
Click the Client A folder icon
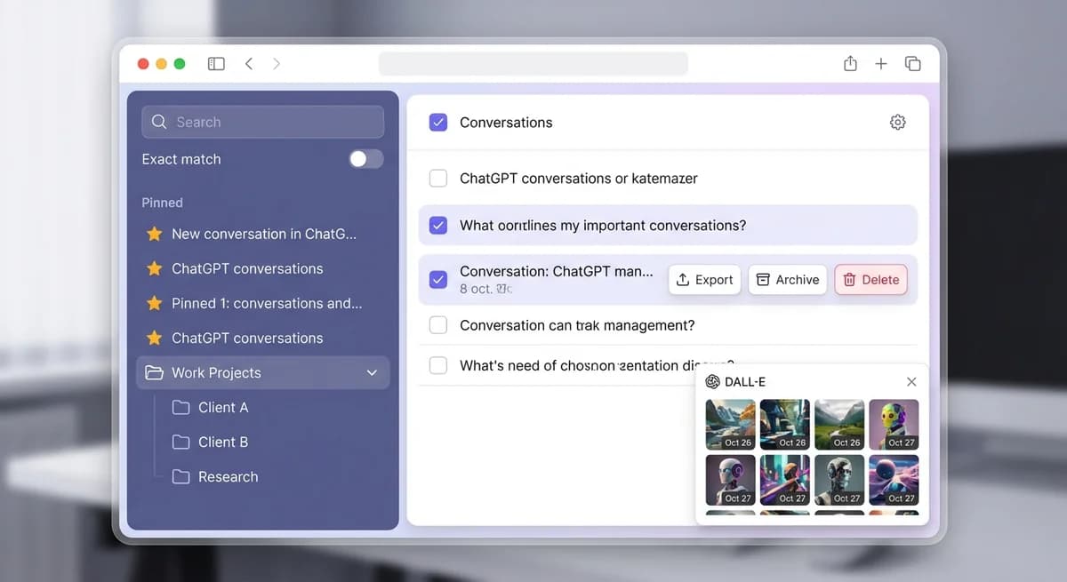[x=181, y=407]
